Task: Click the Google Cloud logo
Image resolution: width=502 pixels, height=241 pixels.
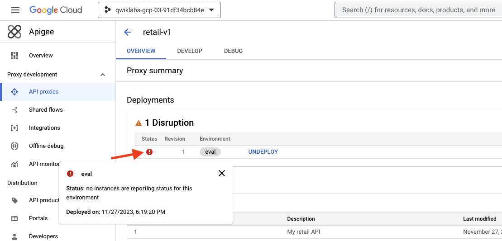Action: coord(56,10)
